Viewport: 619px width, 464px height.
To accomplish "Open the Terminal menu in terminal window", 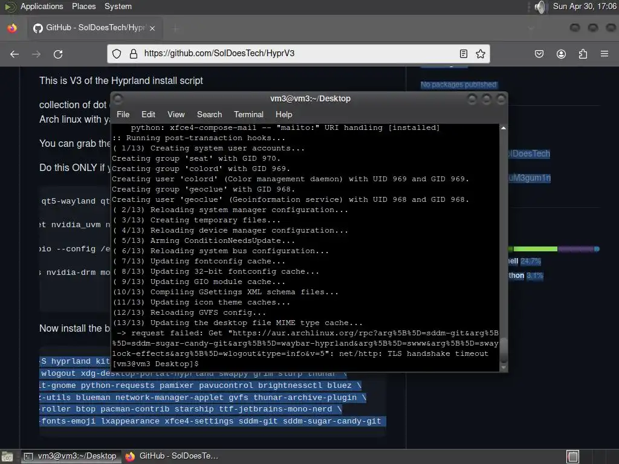I will pos(248,114).
